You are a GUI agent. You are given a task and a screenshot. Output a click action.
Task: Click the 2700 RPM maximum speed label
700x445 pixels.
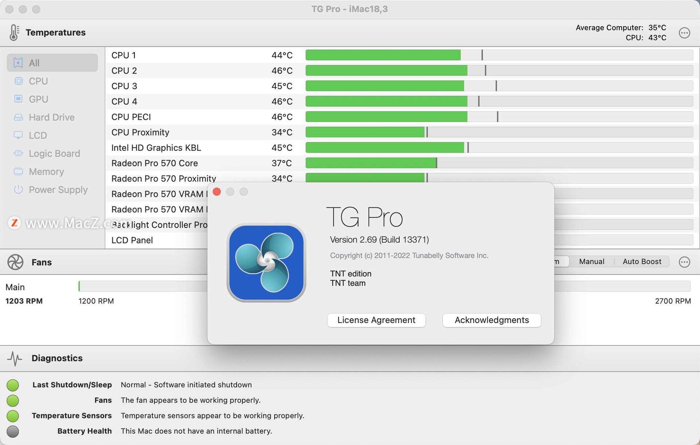point(673,301)
